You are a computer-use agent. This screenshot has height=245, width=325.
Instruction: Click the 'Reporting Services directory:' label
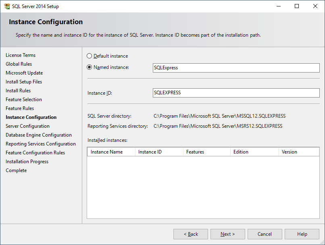[x=118, y=126]
